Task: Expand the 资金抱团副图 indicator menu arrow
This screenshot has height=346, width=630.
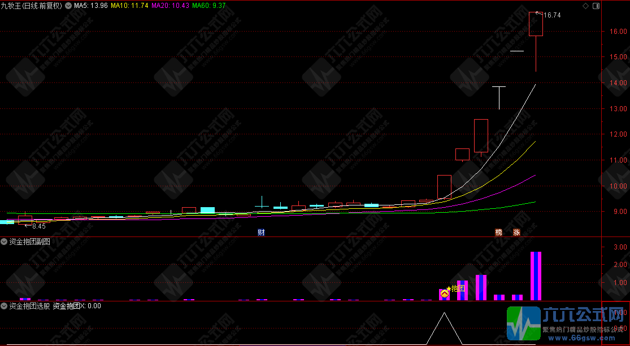Action: pyautogui.click(x=4, y=242)
